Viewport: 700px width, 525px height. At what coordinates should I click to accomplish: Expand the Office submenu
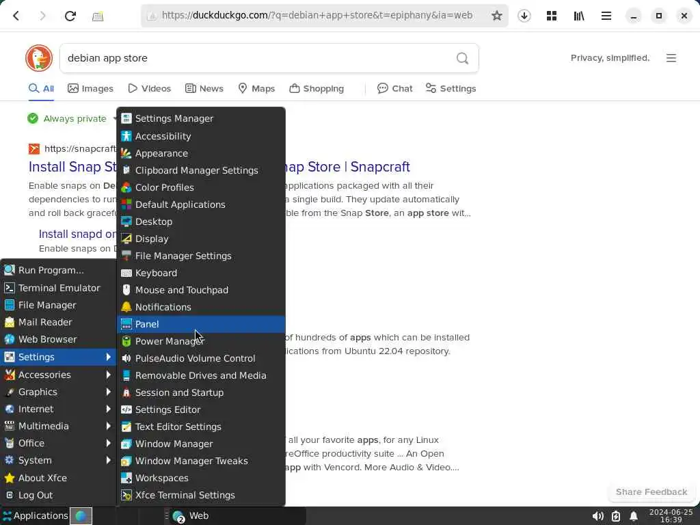tap(58, 443)
